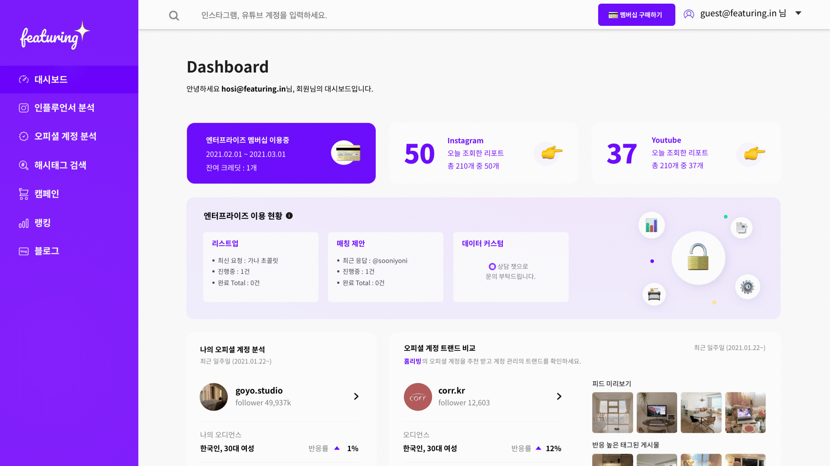Image resolution: width=830 pixels, height=466 pixels.
Task: Click 최신 요청 : 가나 초콜릿 entry
Action: [x=248, y=261]
